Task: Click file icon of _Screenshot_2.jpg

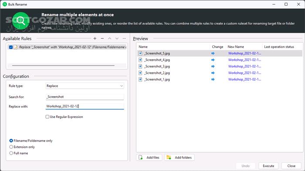Action: [140, 73]
